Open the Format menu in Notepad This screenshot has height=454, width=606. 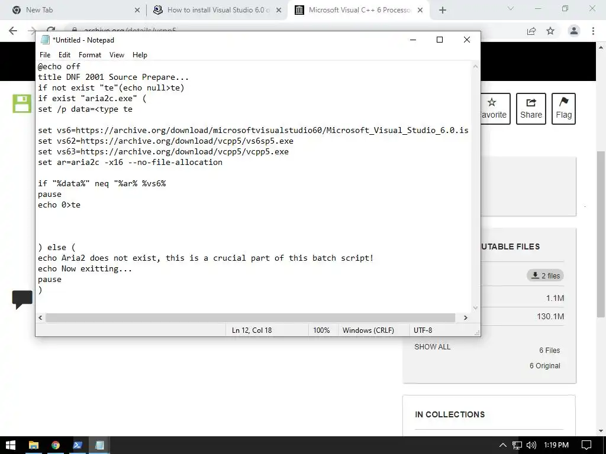click(90, 55)
